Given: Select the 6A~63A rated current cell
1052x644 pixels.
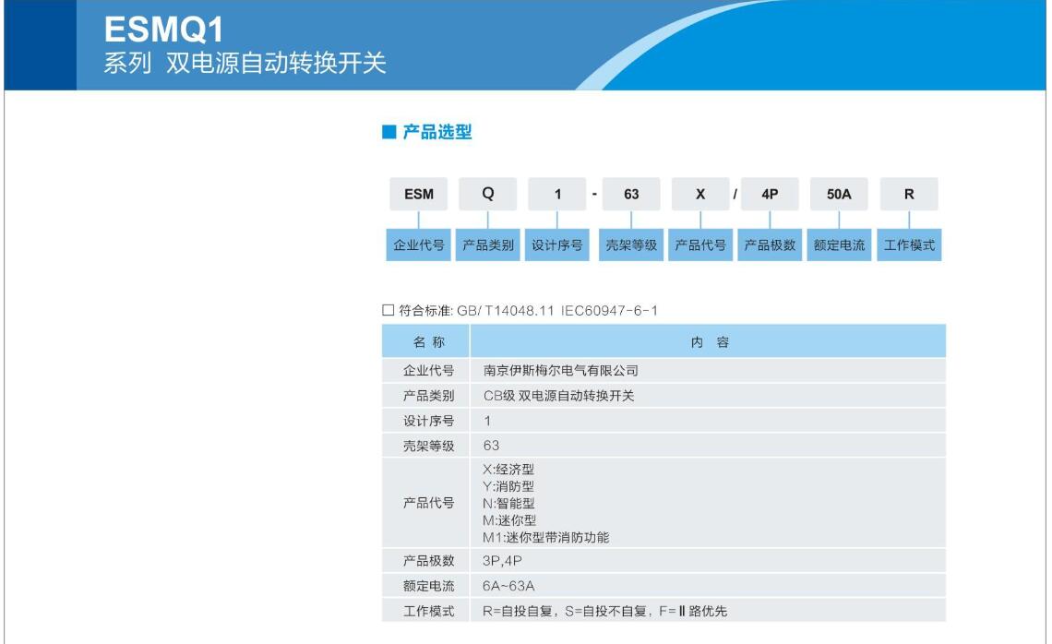Looking at the screenshot, I should point(508,586).
